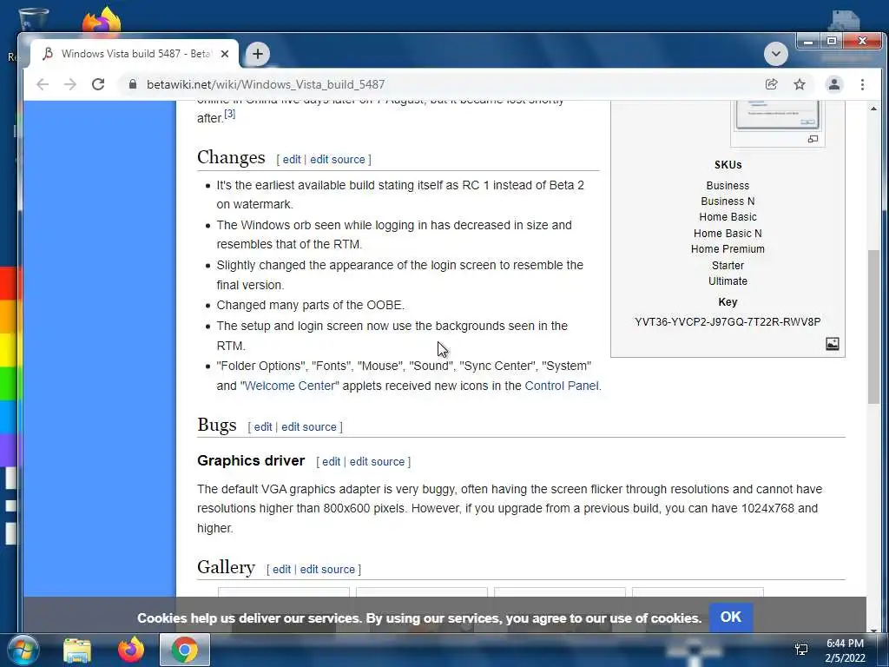Open the Chrome profile avatar

point(834,84)
